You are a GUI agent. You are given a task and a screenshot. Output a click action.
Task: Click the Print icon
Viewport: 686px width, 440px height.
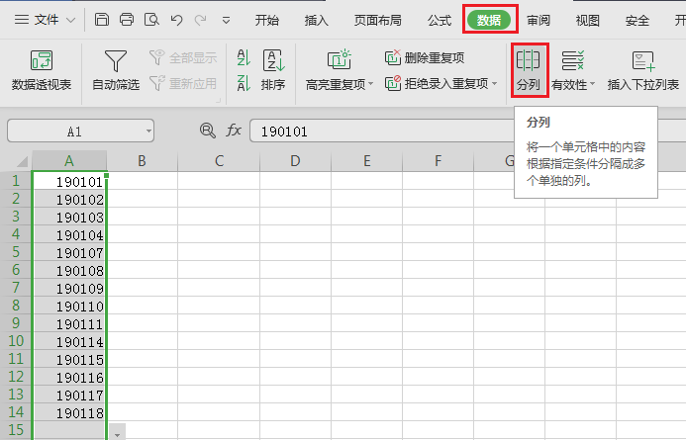(x=127, y=20)
